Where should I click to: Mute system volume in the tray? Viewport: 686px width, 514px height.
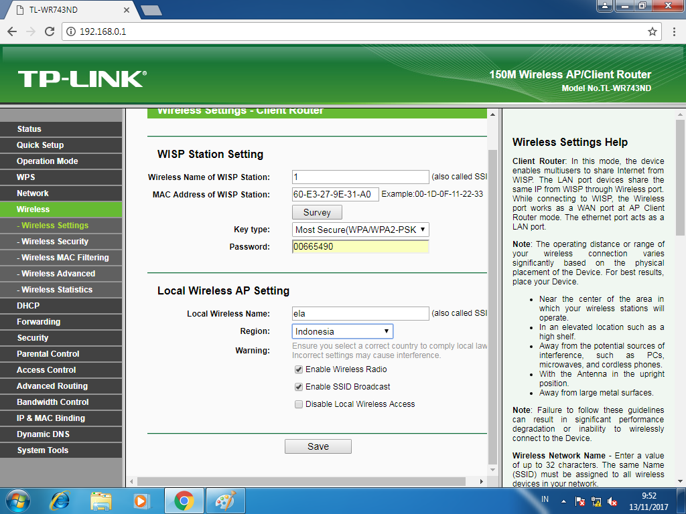tap(614, 500)
